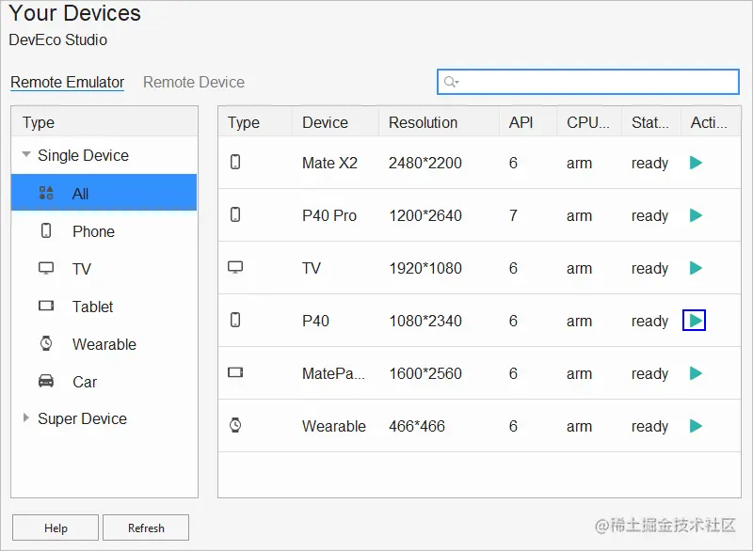The image size is (753, 551).
Task: Click ready status in Wearable row
Action: (x=649, y=426)
